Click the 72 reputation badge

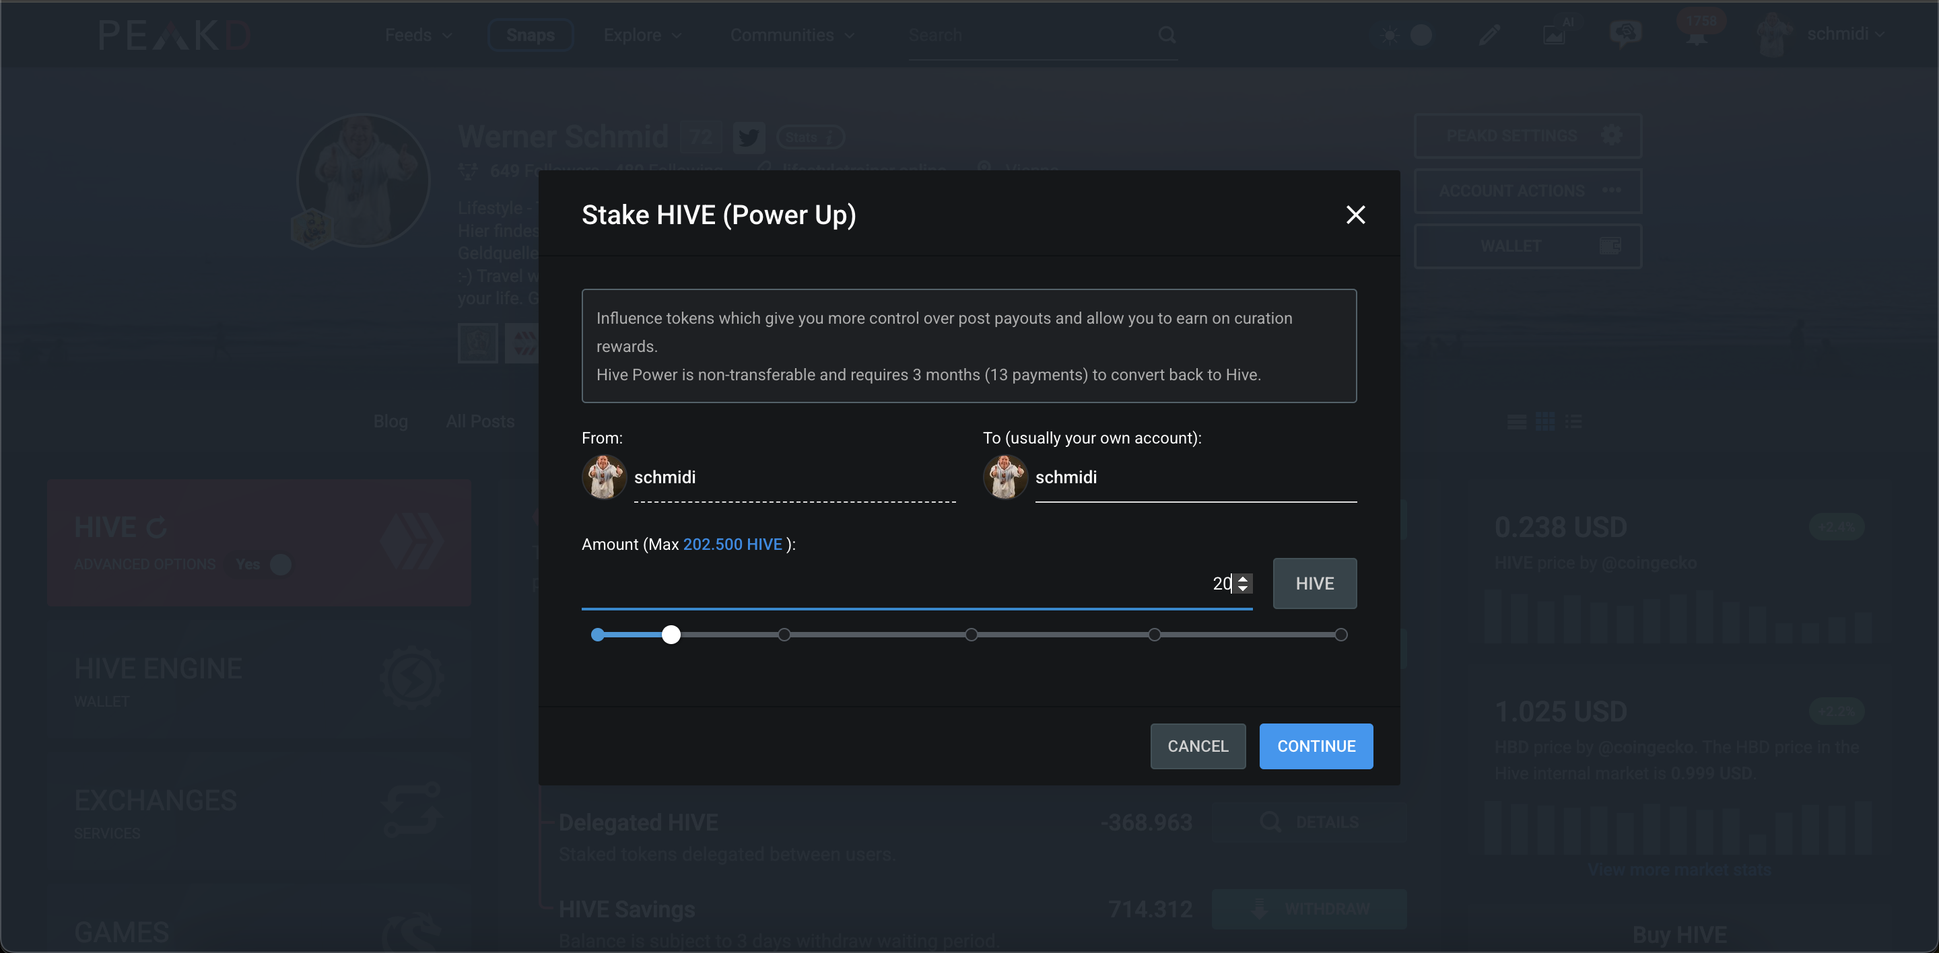[x=701, y=137]
